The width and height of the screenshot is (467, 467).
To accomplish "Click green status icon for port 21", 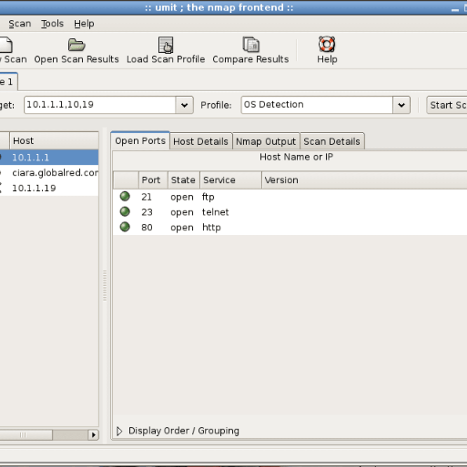I will coord(125,196).
